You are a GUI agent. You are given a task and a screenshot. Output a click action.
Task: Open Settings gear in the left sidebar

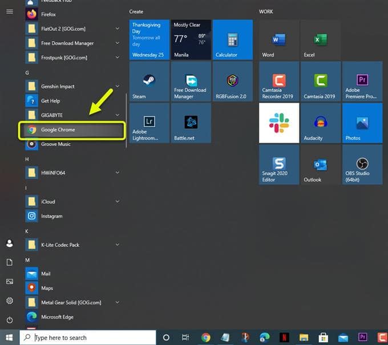click(x=9, y=301)
